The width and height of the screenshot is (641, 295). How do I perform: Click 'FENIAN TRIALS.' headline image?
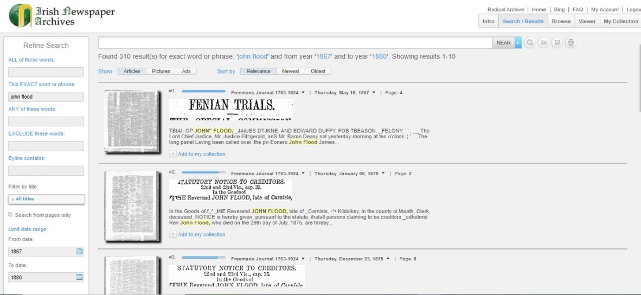click(x=231, y=110)
